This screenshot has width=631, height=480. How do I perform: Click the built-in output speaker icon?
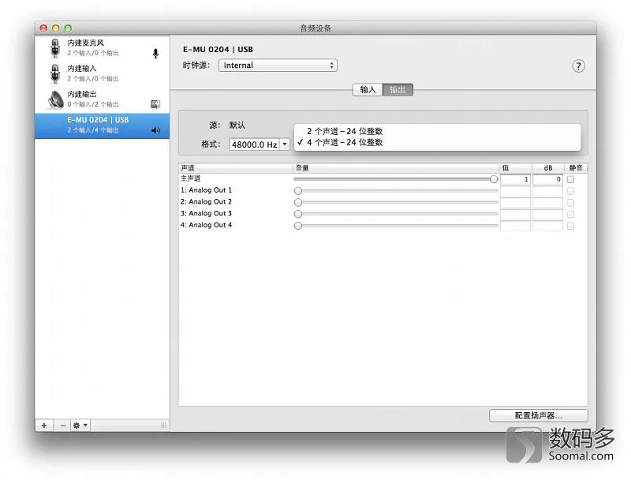coord(56,99)
